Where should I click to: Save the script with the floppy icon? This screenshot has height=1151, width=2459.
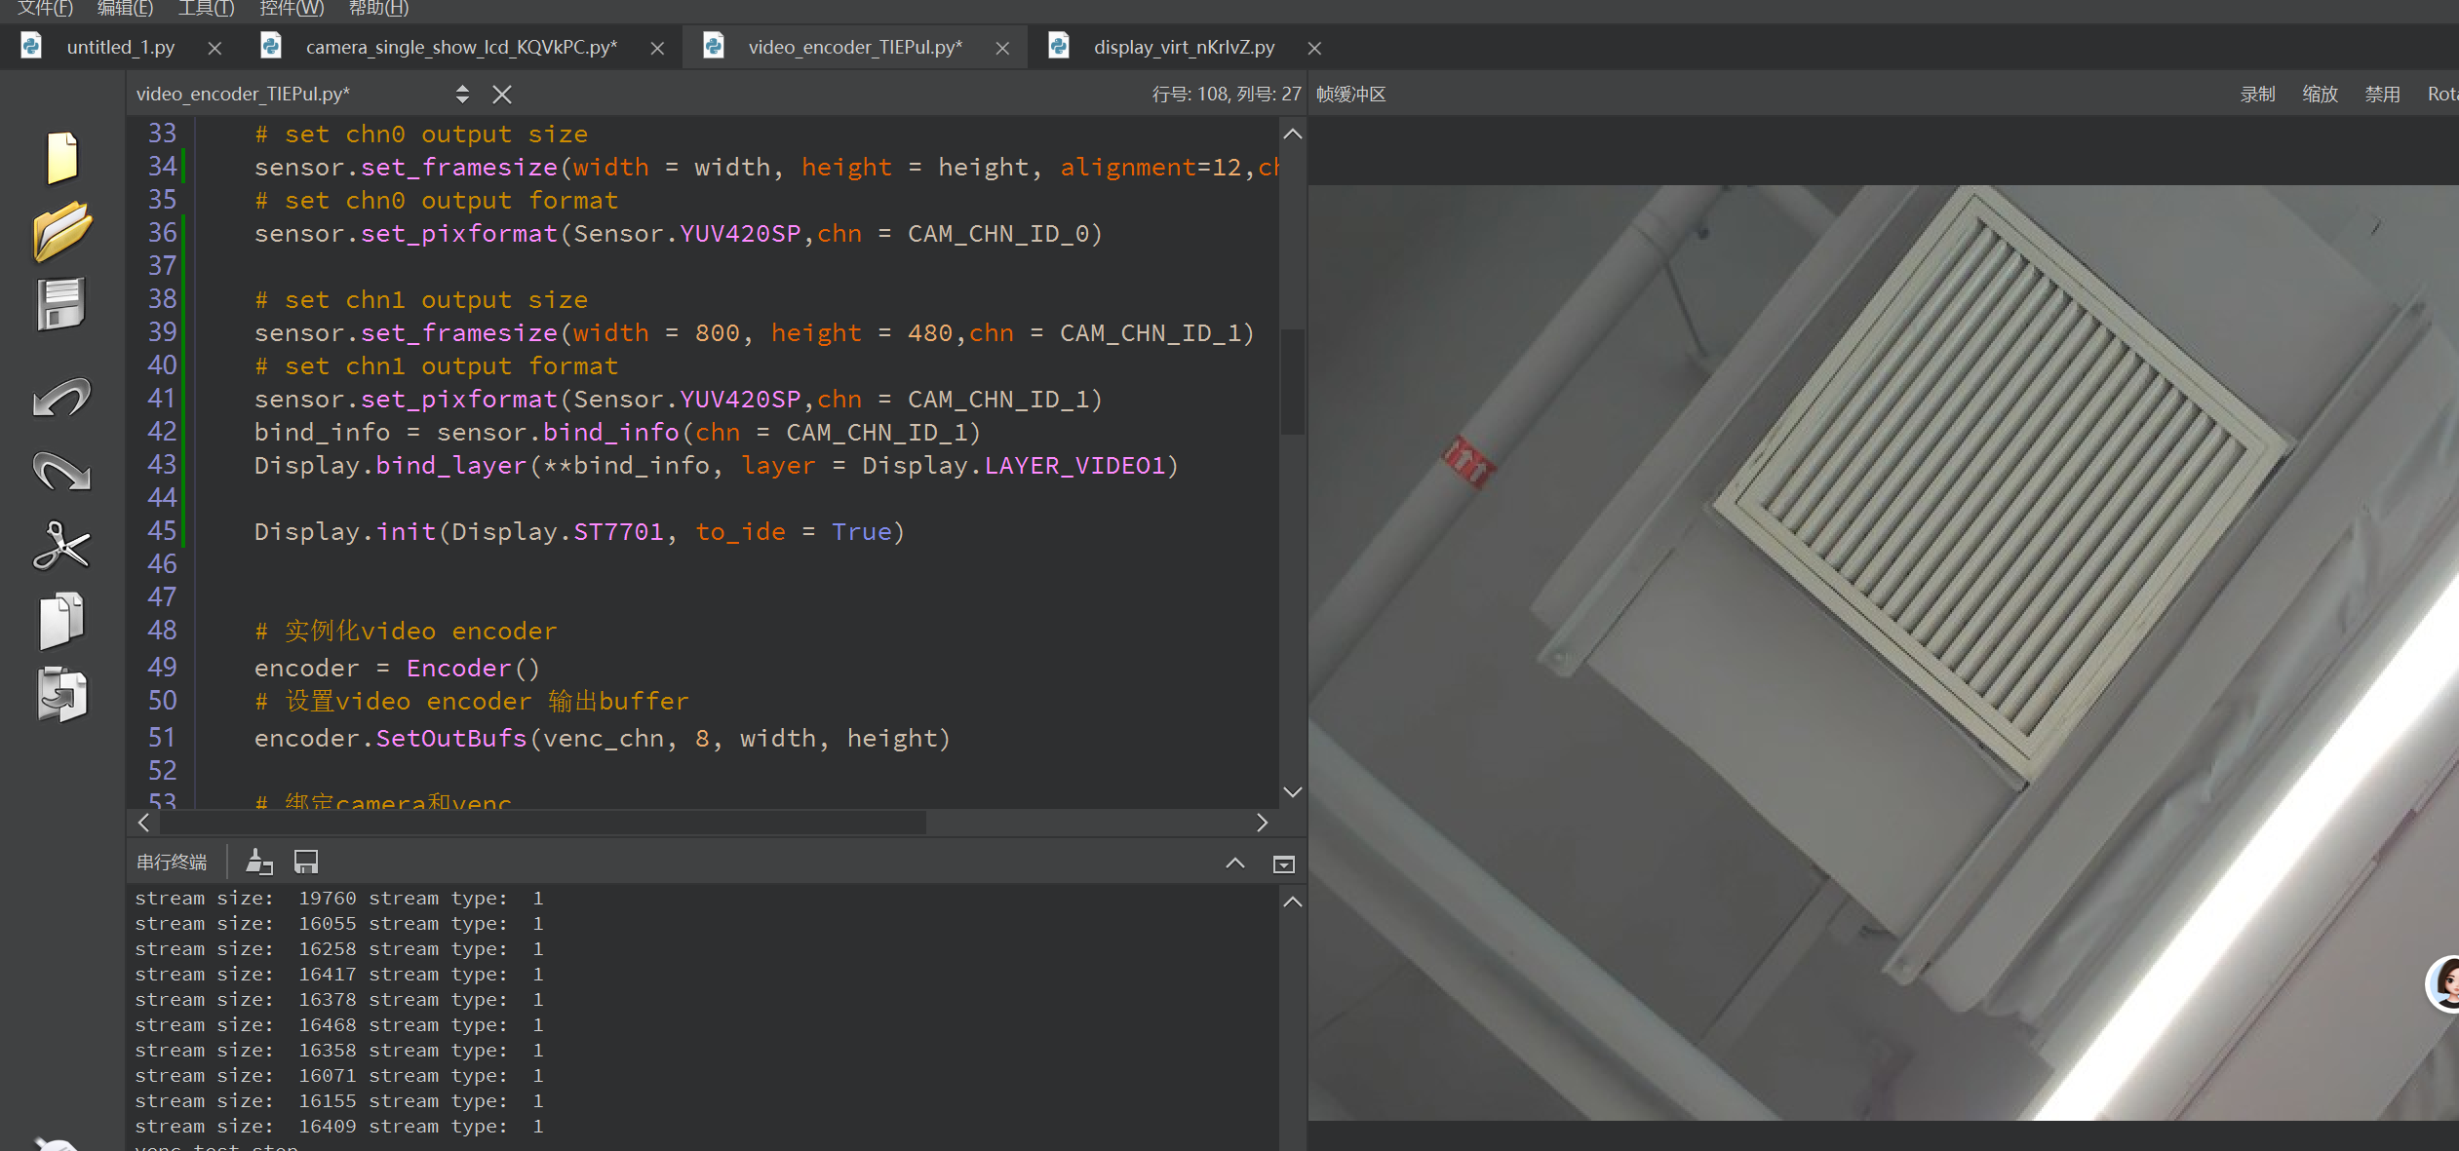(61, 304)
